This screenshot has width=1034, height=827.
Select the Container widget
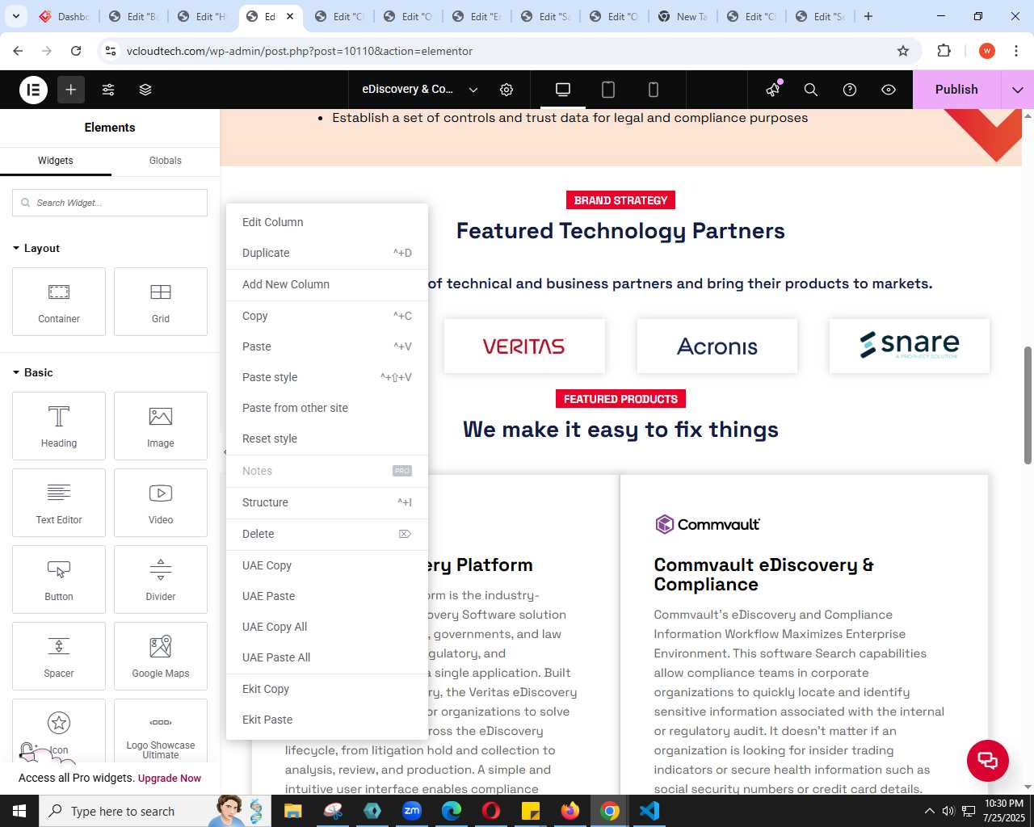tap(59, 301)
